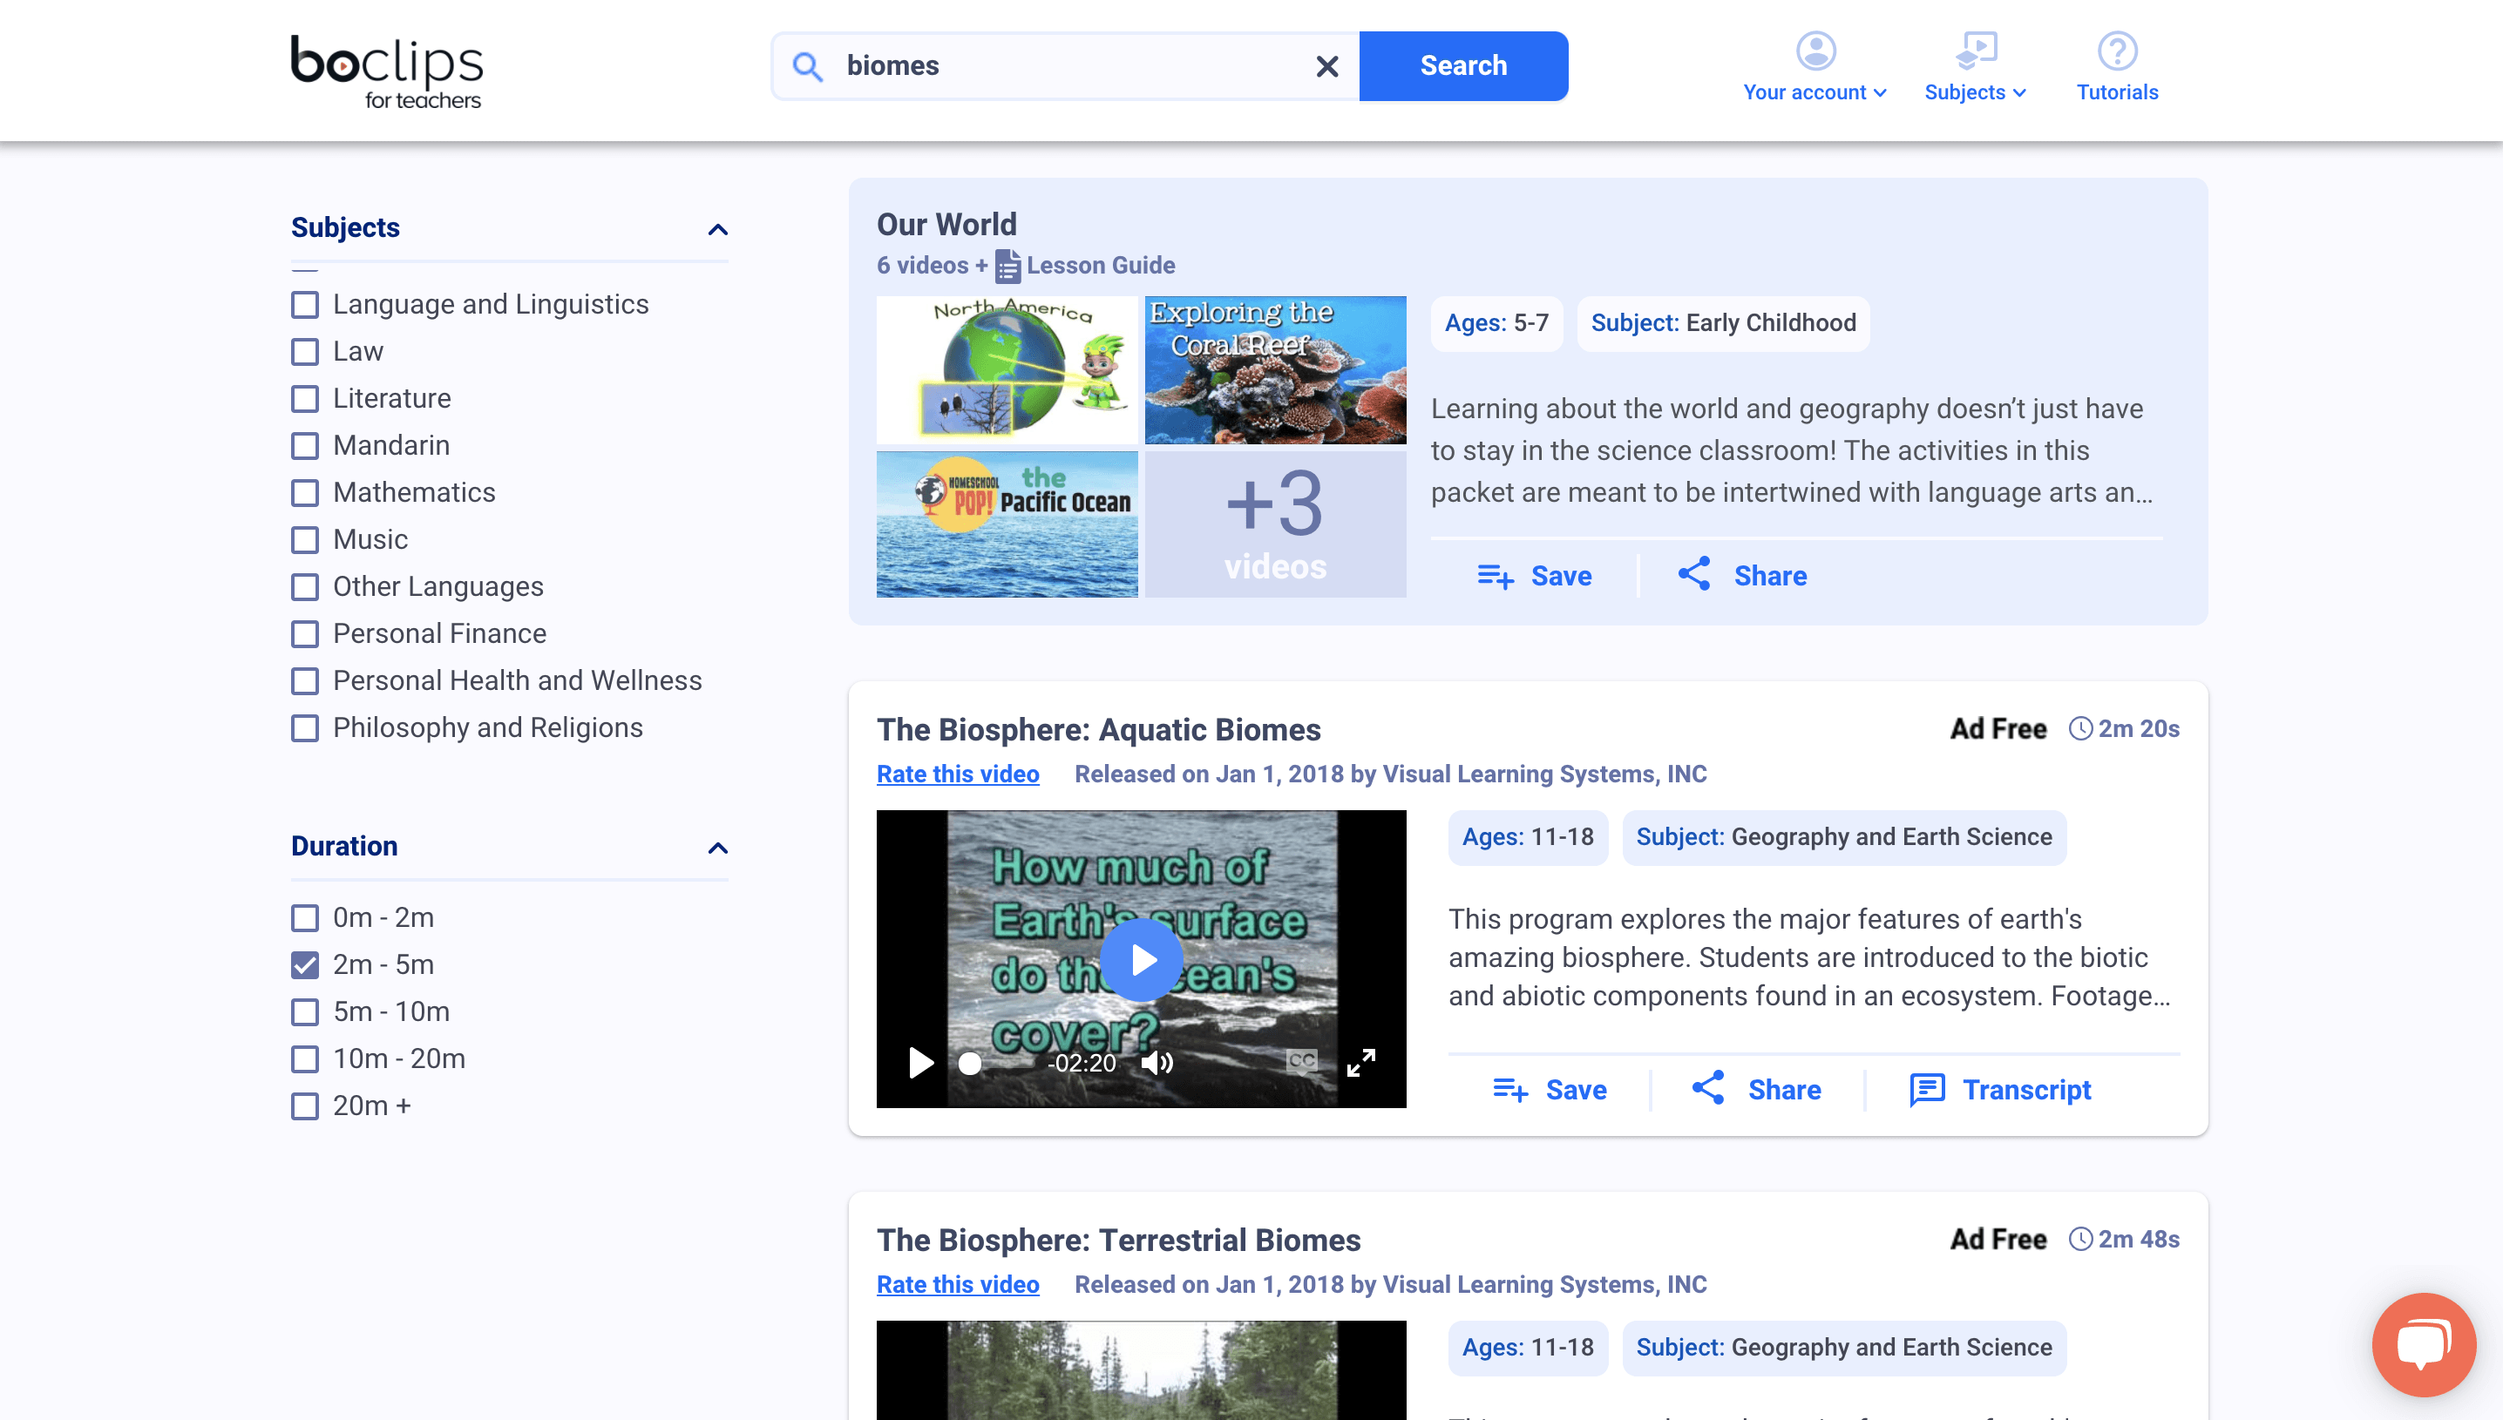The width and height of the screenshot is (2503, 1420).
Task: Click Share text on Our World collection
Action: [1769, 577]
